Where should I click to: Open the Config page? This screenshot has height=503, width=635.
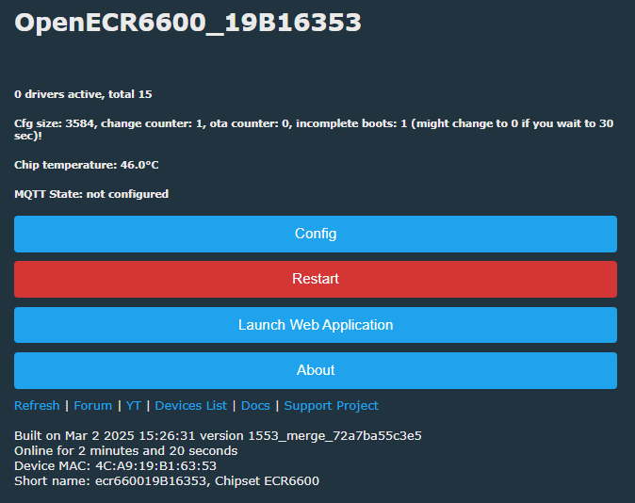(316, 234)
